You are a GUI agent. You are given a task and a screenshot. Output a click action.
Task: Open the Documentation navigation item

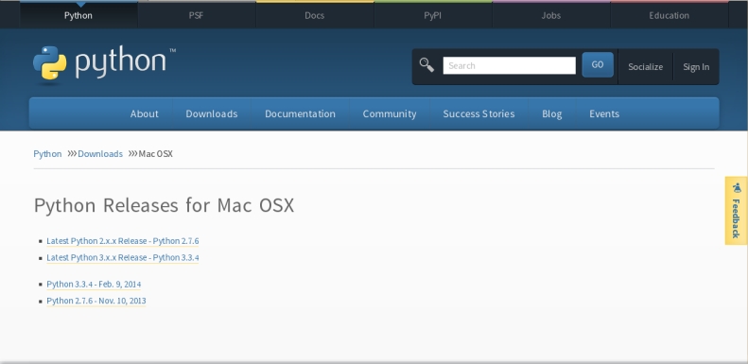tap(300, 113)
